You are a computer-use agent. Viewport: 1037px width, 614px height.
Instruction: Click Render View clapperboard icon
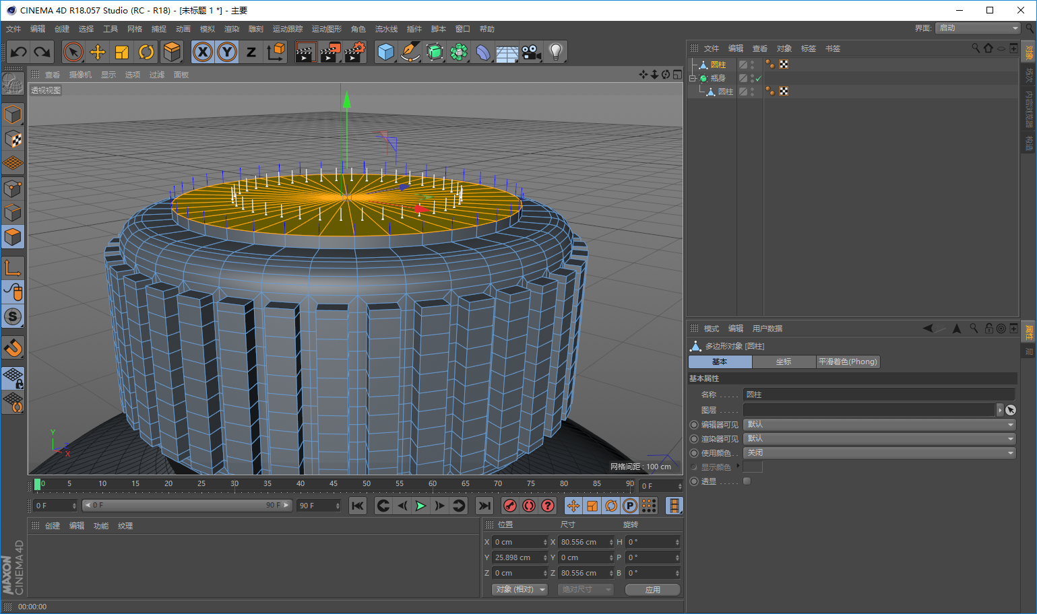click(306, 52)
